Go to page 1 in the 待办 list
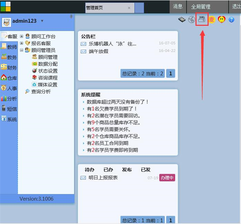241x224 pixels. pos(170,220)
